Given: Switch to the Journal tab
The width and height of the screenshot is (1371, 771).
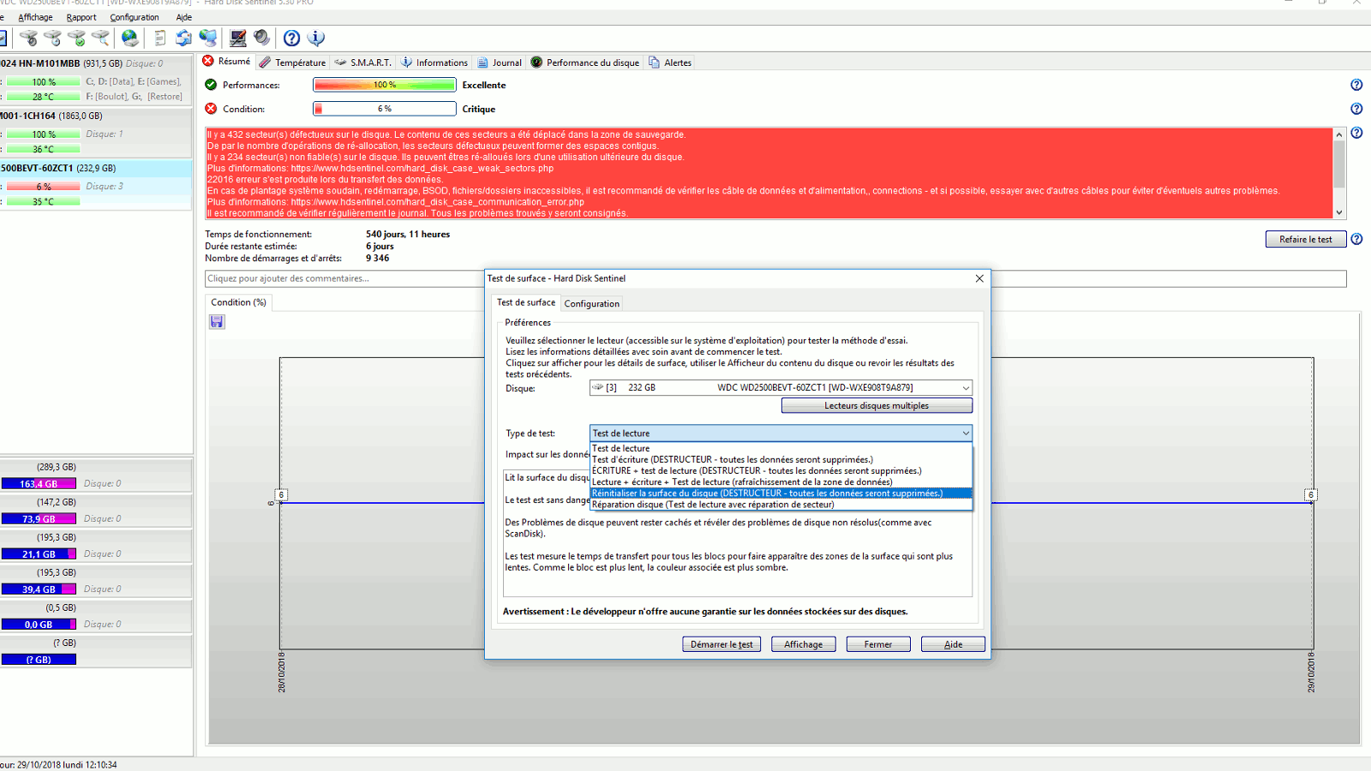Looking at the screenshot, I should tap(500, 63).
